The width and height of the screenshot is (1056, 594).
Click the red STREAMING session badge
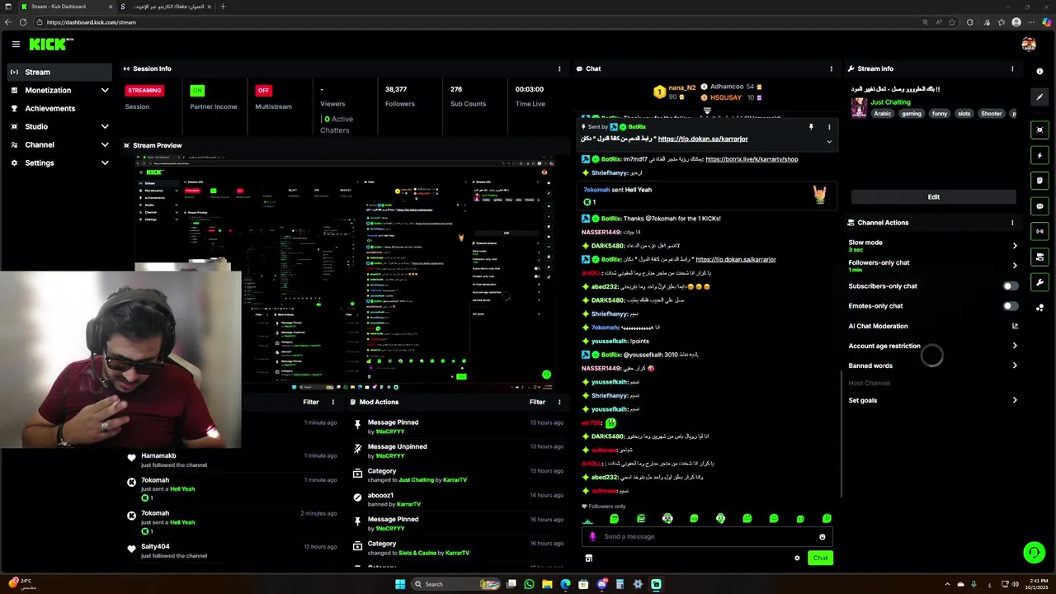[144, 91]
